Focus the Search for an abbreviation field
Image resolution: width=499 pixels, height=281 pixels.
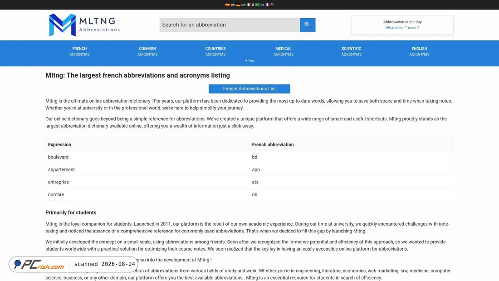click(x=230, y=25)
